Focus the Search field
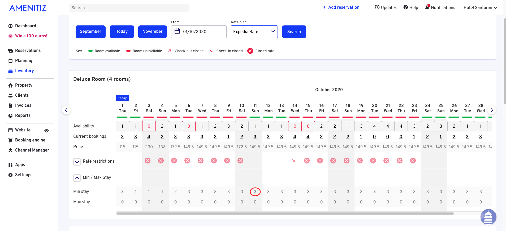The image size is (506, 231). pyautogui.click(x=129, y=8)
